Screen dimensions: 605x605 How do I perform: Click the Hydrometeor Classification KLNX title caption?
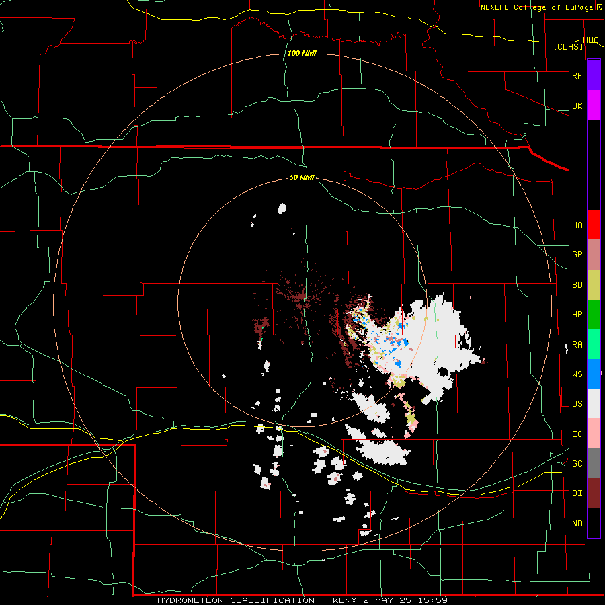pos(302,600)
